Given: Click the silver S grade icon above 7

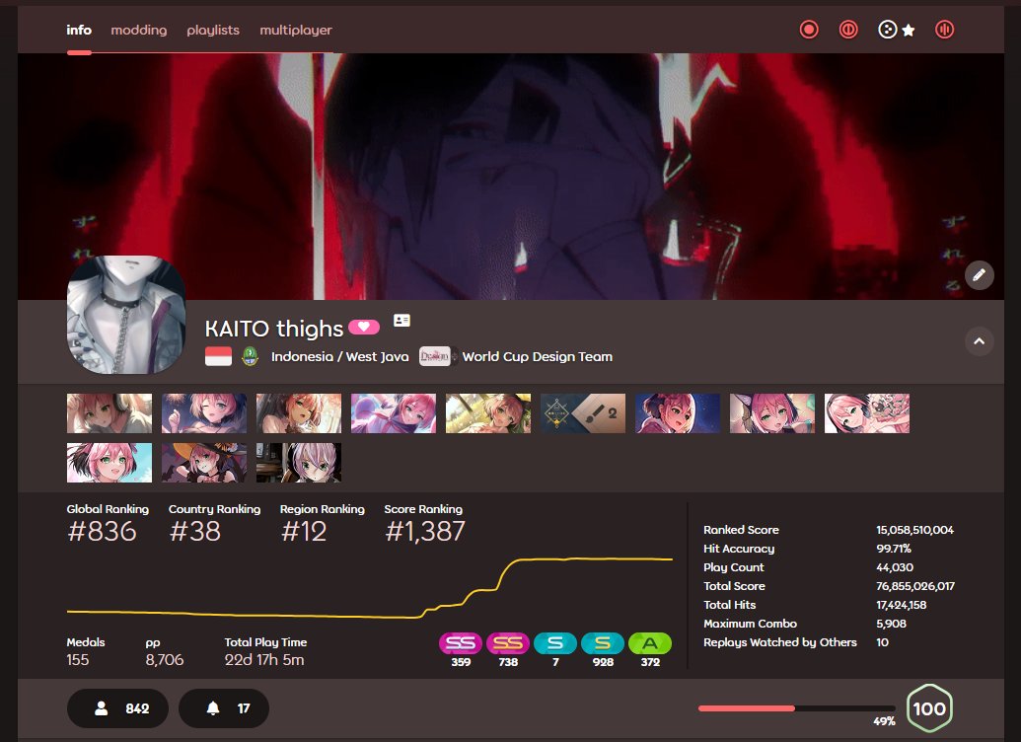Looking at the screenshot, I should 554,643.
